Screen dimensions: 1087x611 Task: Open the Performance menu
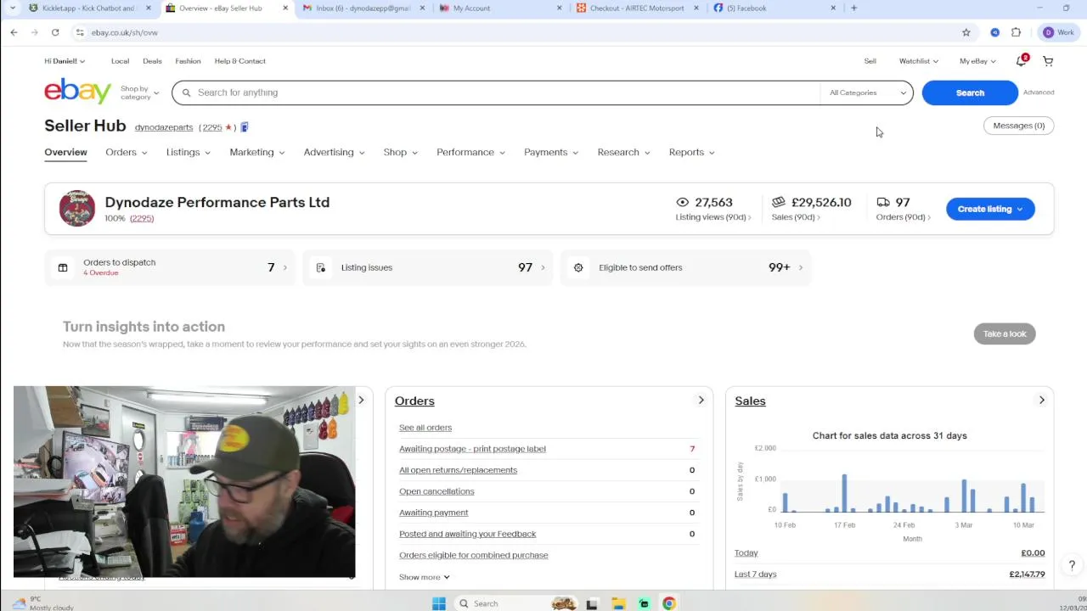(x=471, y=152)
